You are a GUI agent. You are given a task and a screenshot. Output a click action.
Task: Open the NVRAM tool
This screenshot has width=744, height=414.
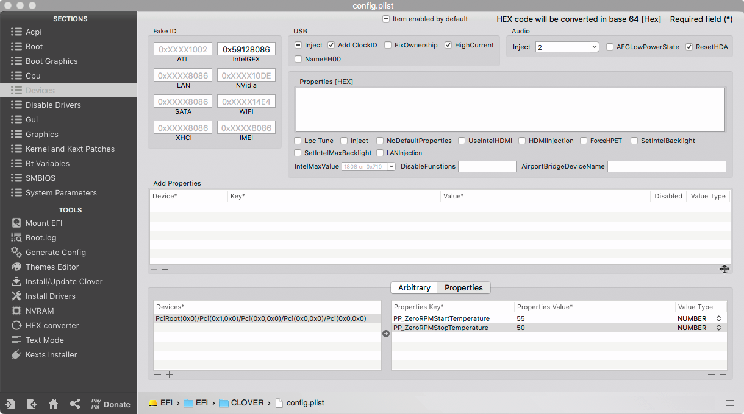click(33, 310)
